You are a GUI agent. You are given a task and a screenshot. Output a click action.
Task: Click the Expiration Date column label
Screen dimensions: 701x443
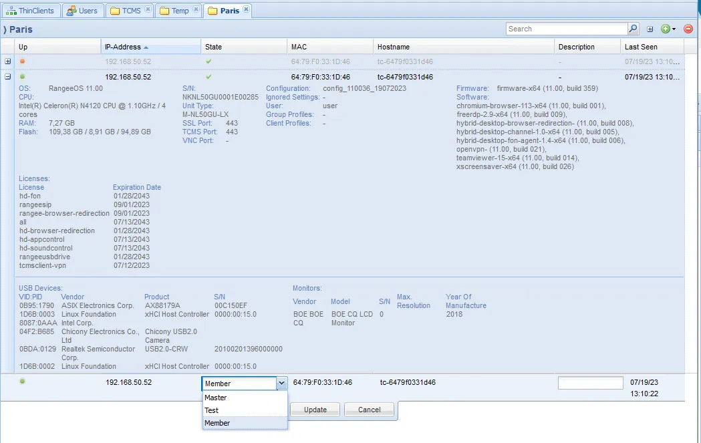137,187
